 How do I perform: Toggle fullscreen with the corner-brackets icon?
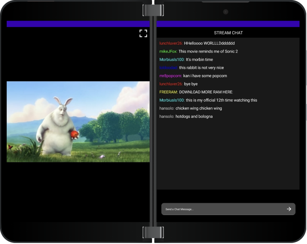click(143, 33)
